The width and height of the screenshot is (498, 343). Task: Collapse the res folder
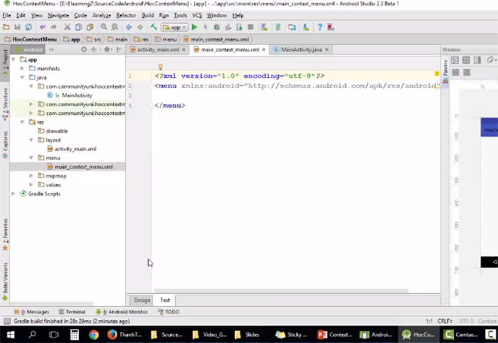pos(23,122)
